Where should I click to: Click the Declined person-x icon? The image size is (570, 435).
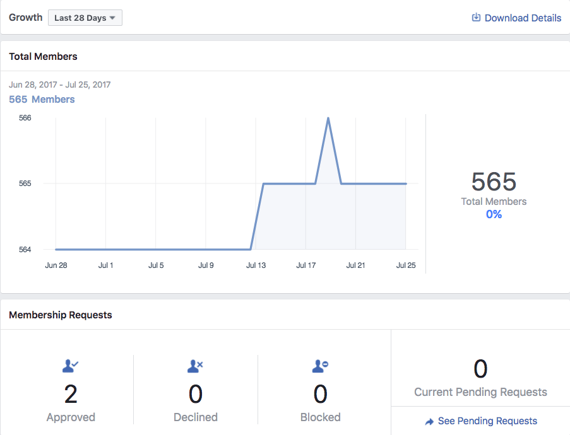[x=195, y=366]
